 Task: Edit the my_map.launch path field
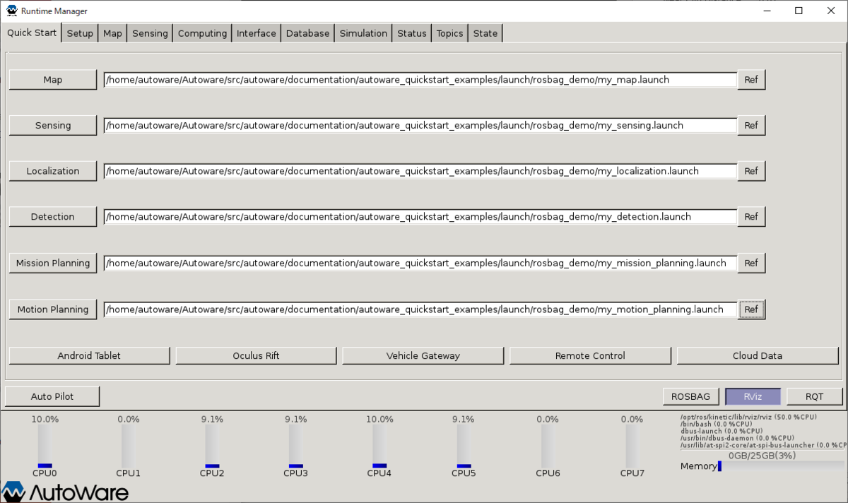tap(420, 80)
